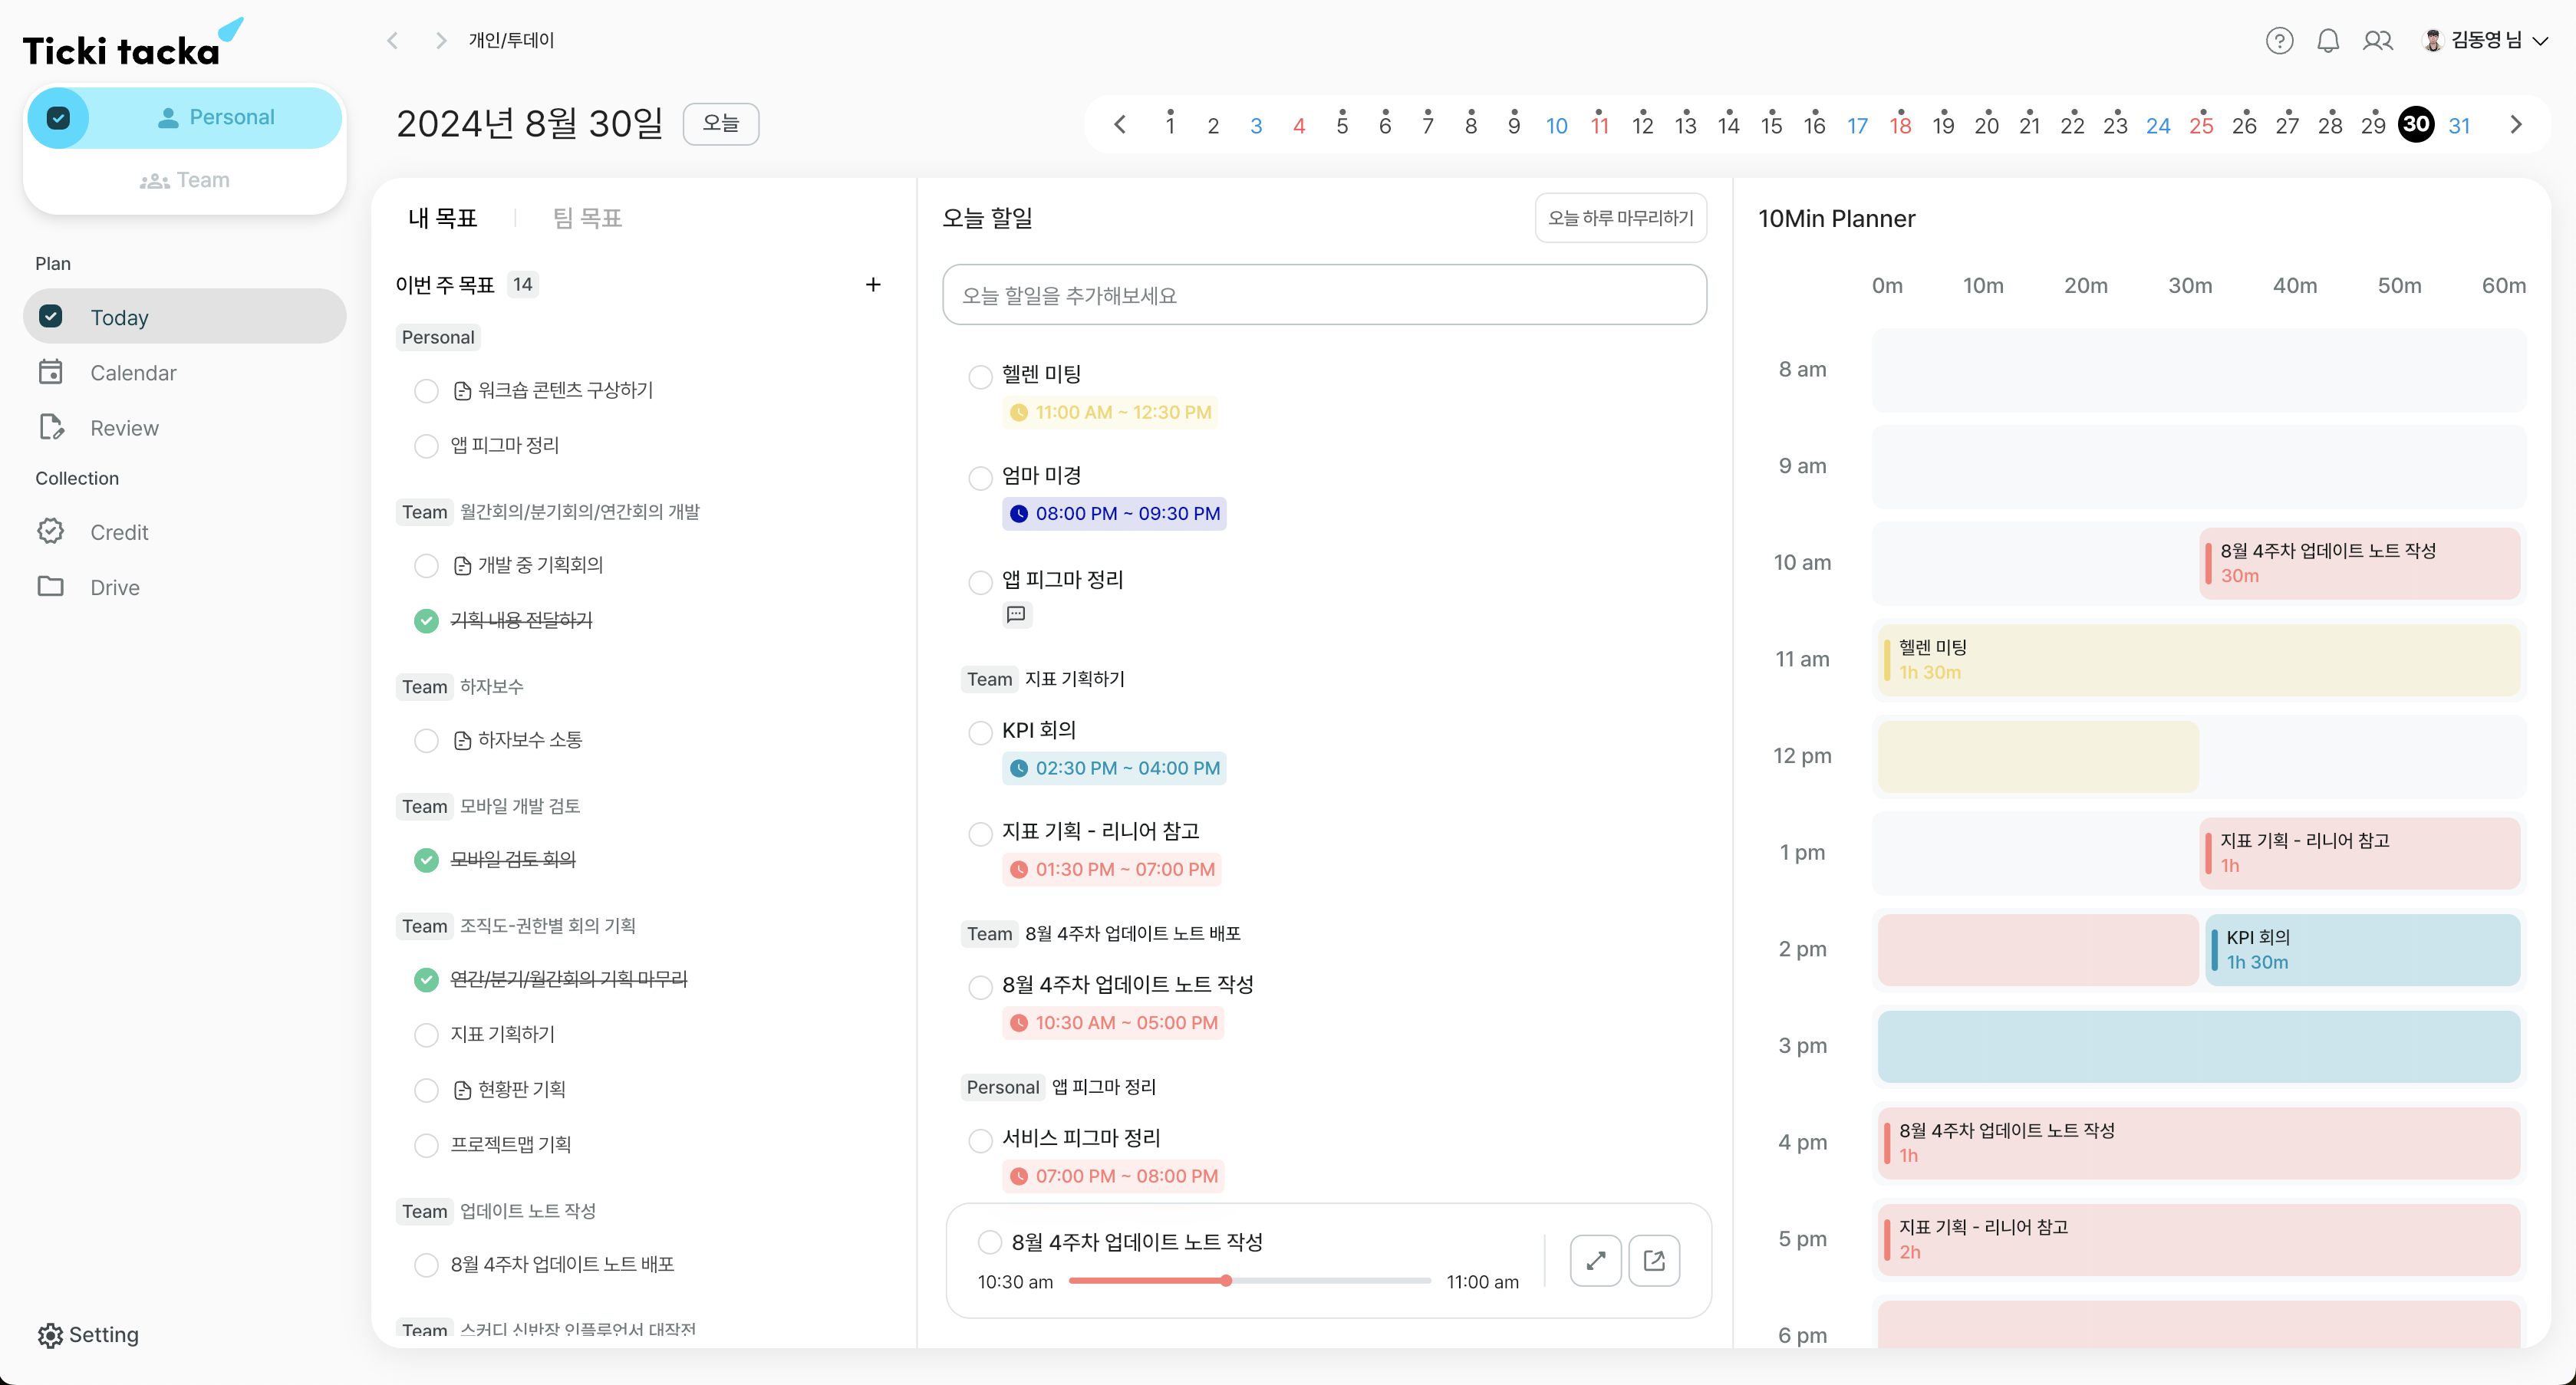Image resolution: width=2576 pixels, height=1385 pixels.
Task: Click plus icon to add weekly goal
Action: tap(873, 285)
